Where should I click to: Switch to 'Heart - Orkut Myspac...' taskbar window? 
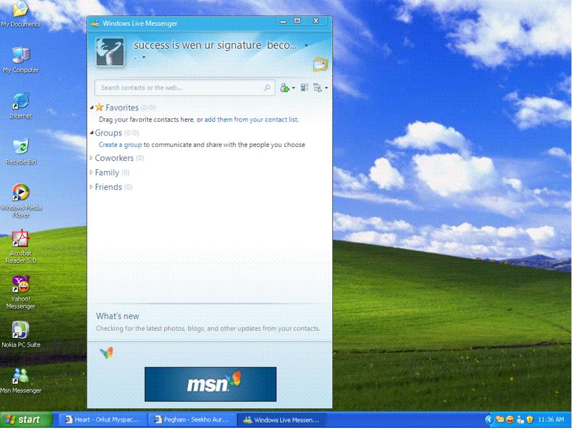click(103, 420)
